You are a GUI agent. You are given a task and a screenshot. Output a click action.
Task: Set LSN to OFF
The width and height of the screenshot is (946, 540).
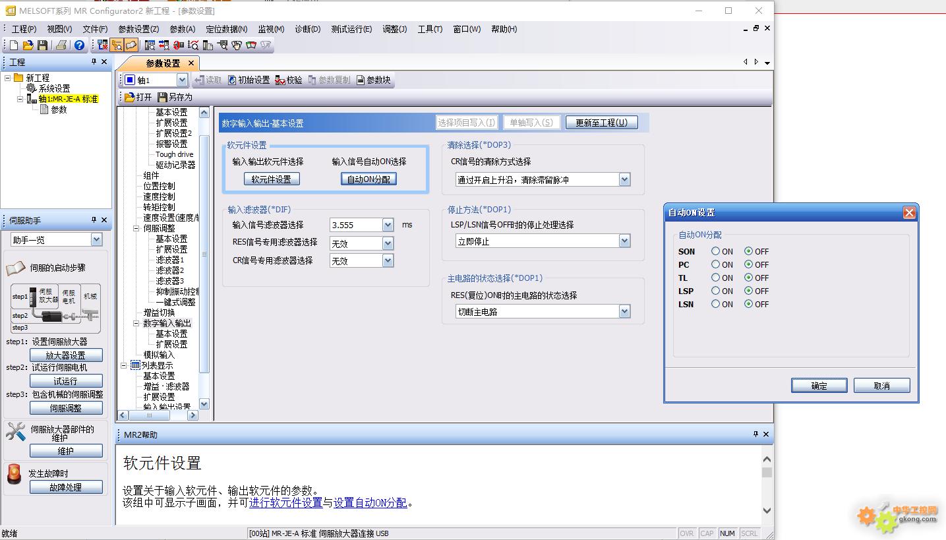(x=748, y=304)
